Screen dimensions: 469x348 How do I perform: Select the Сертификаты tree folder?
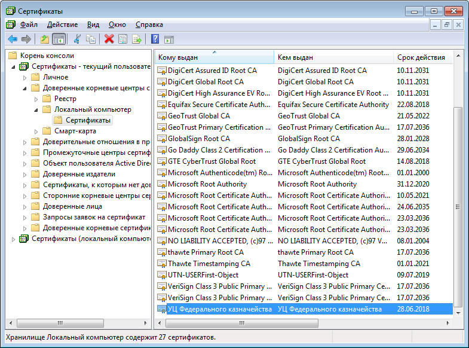[82, 120]
